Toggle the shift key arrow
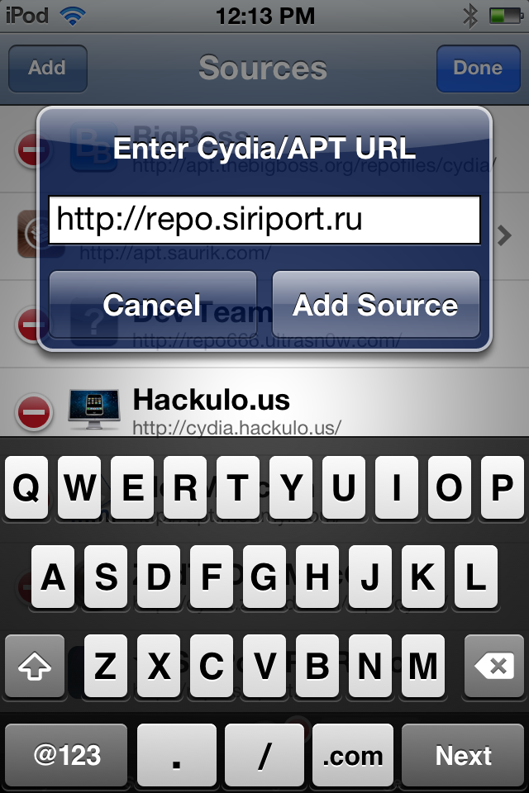529x793 pixels. tap(35, 667)
